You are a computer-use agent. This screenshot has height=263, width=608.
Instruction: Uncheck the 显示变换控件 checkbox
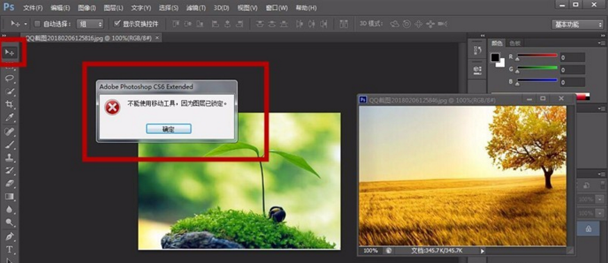click(x=117, y=24)
